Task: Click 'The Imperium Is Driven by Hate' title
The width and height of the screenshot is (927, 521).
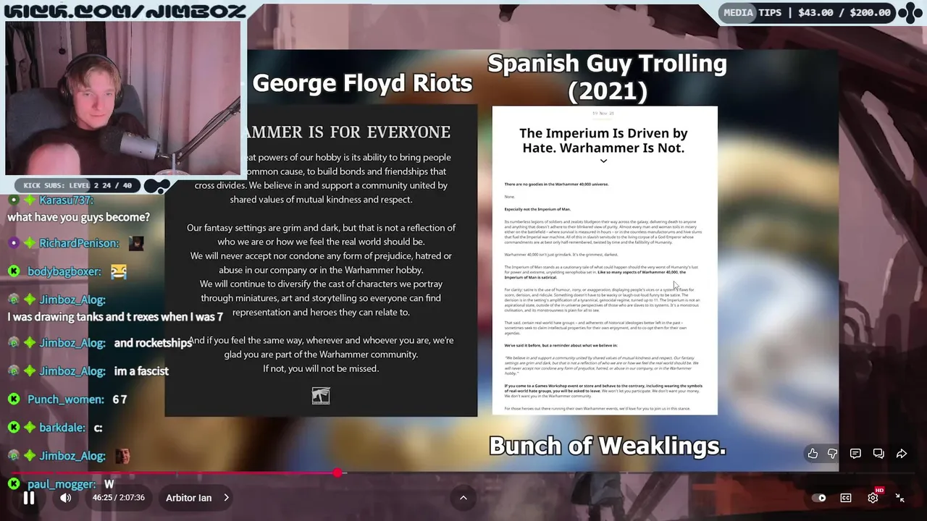Action: [x=603, y=140]
